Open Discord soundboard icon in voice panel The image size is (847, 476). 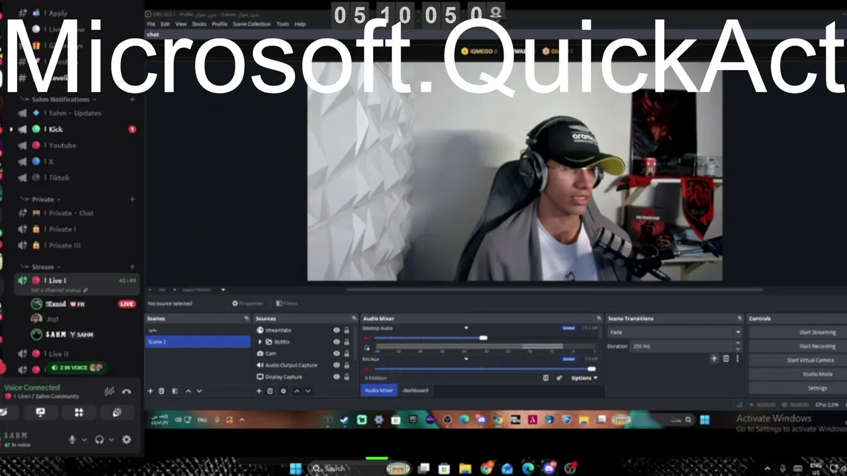[x=117, y=413]
